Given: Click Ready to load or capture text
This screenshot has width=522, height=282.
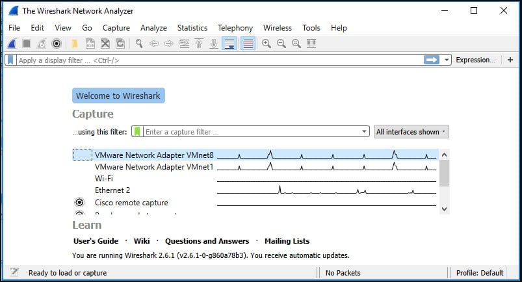Looking at the screenshot, I should click(68, 273).
